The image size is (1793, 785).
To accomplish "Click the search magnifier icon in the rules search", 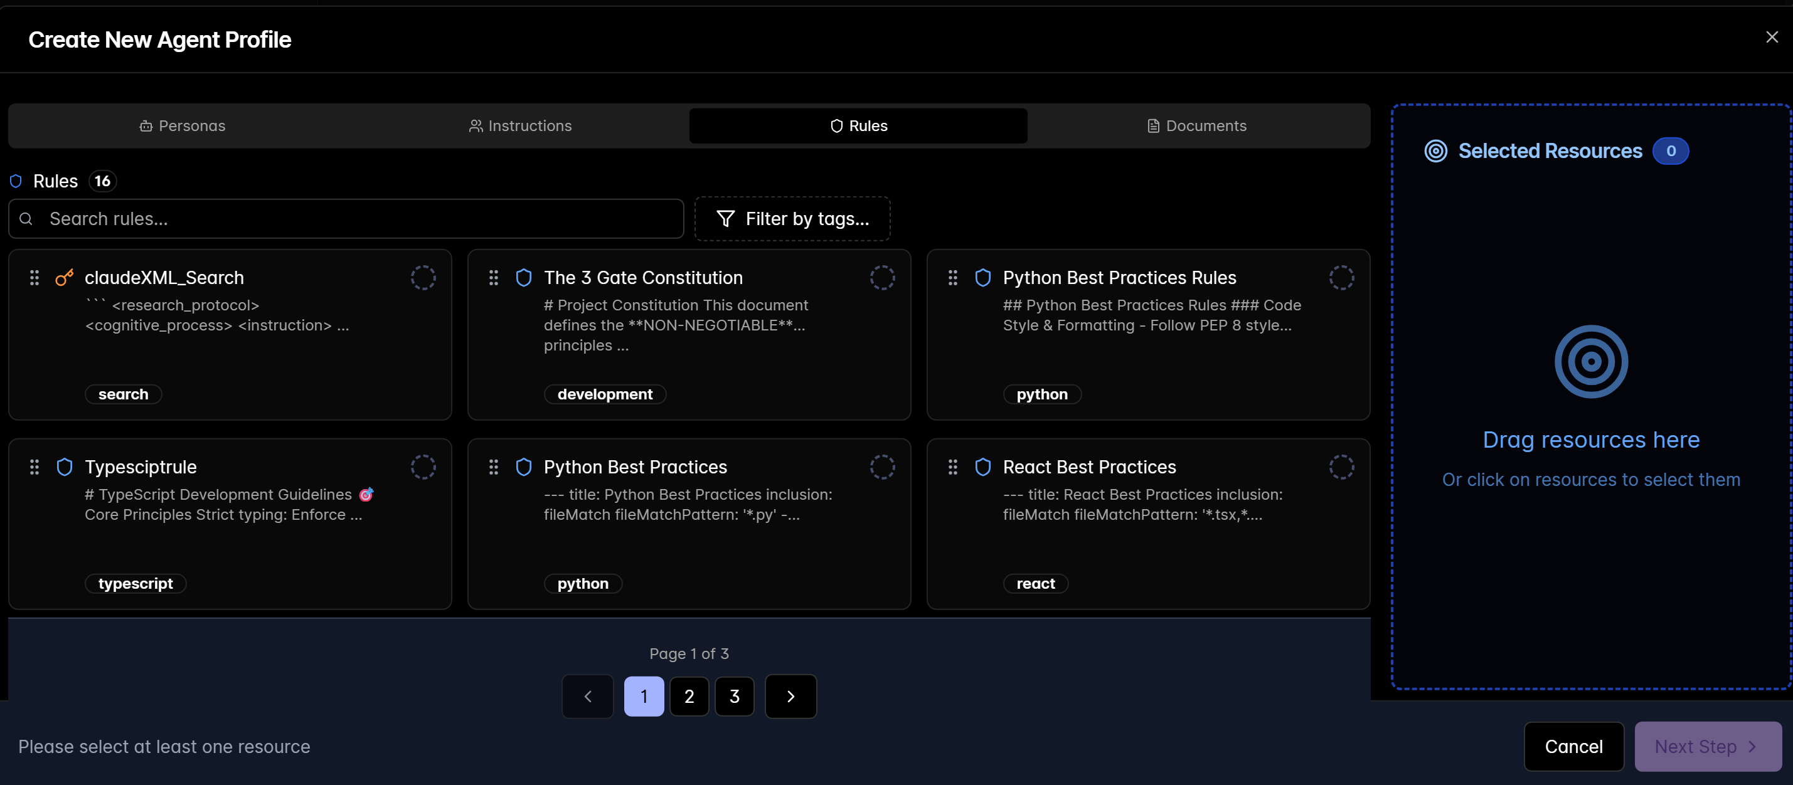I will [26, 219].
